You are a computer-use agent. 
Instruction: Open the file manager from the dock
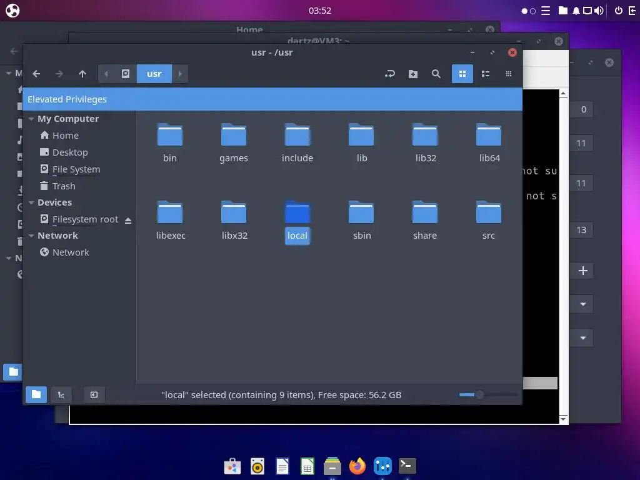point(332,466)
